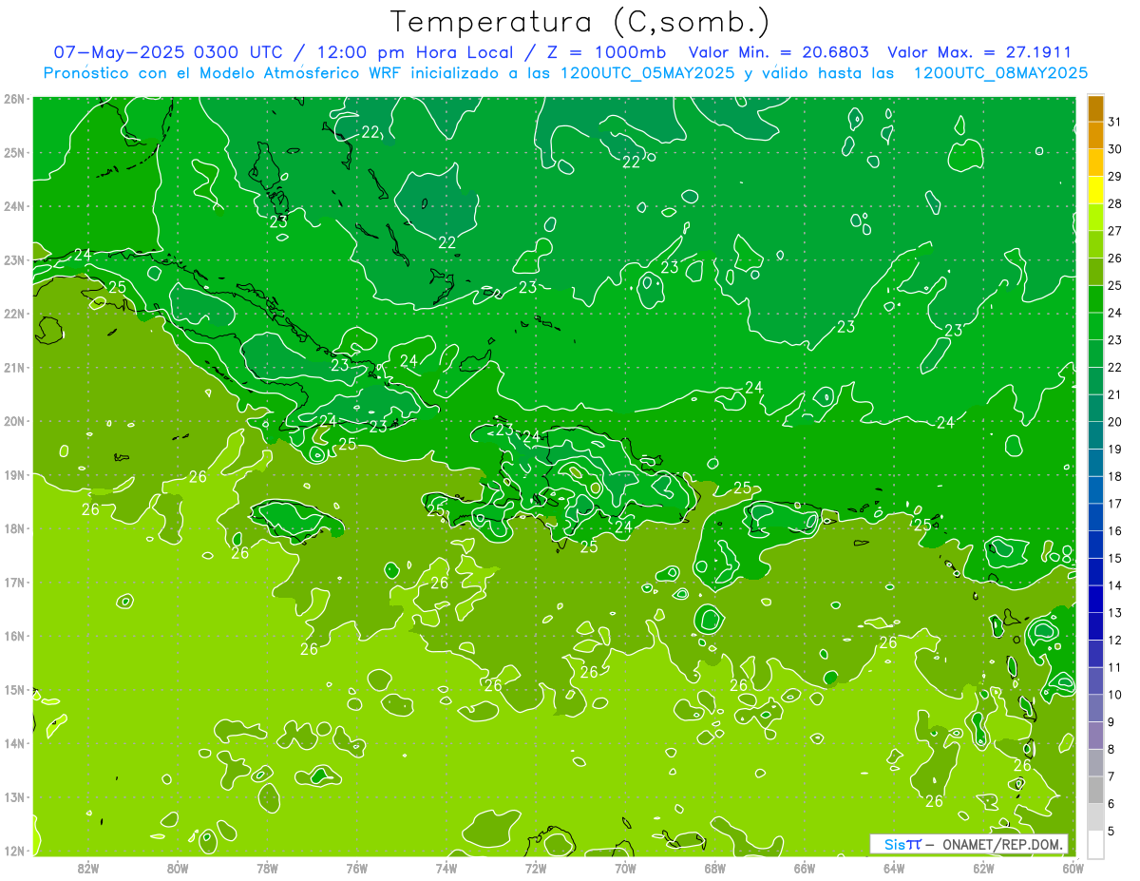The height and width of the screenshot is (881, 1140).
Task: Select the "Valor Min. = 20.6803" text
Action: tap(778, 52)
